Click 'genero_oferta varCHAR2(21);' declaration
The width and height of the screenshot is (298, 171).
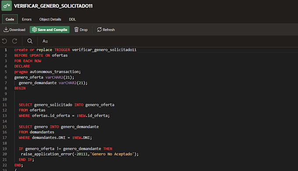44,77
